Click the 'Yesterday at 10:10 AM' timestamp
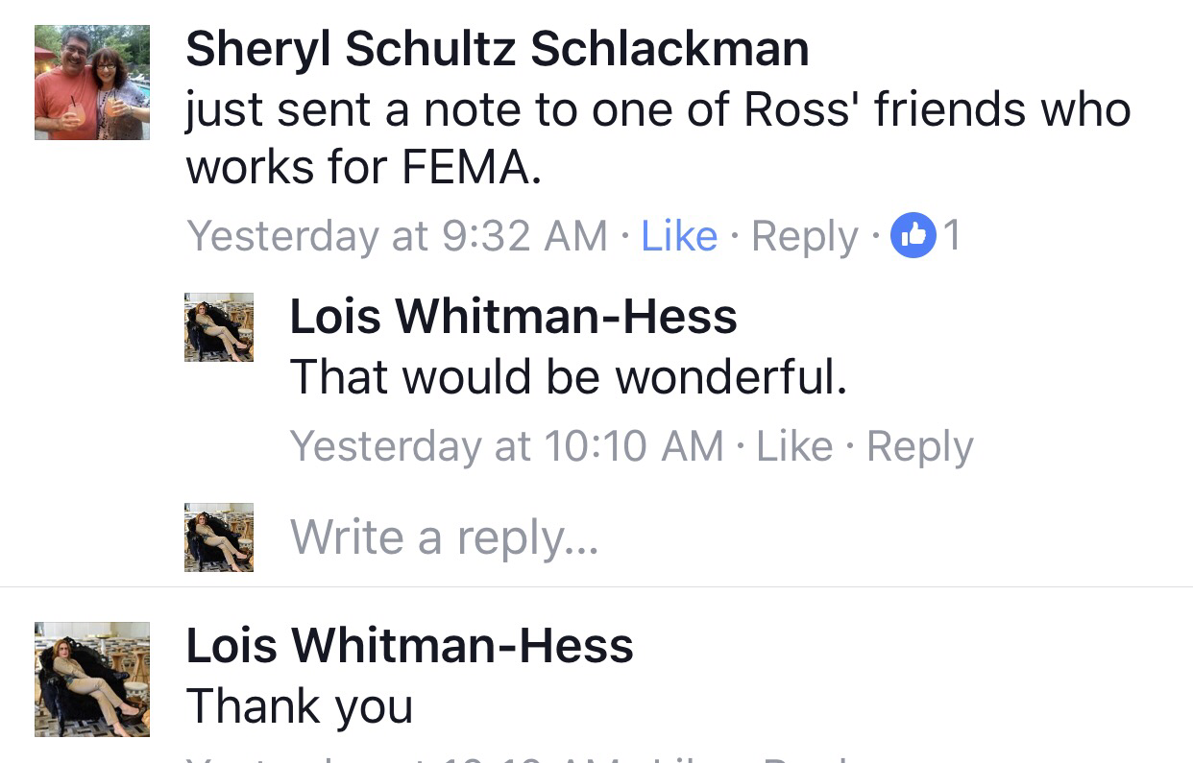 pyautogui.click(x=506, y=446)
